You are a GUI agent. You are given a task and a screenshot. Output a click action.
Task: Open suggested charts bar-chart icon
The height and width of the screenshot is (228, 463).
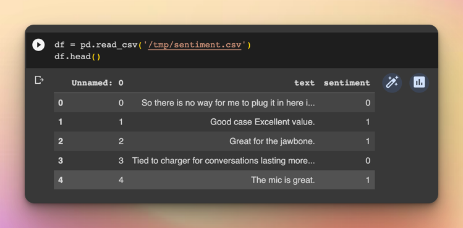(419, 83)
